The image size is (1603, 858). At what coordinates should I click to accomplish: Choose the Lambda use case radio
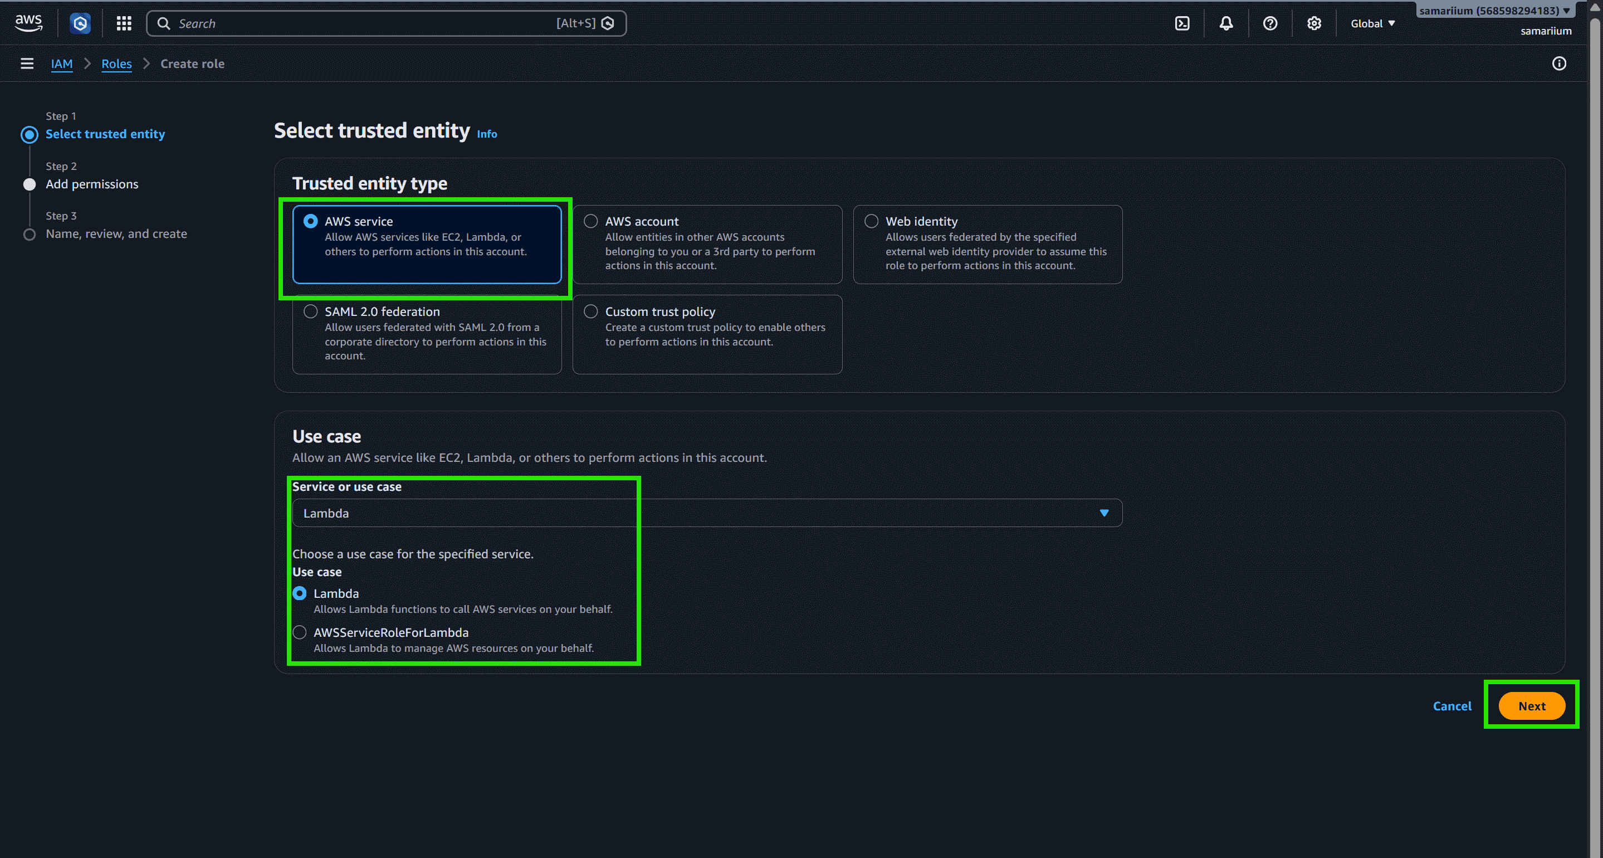click(299, 593)
